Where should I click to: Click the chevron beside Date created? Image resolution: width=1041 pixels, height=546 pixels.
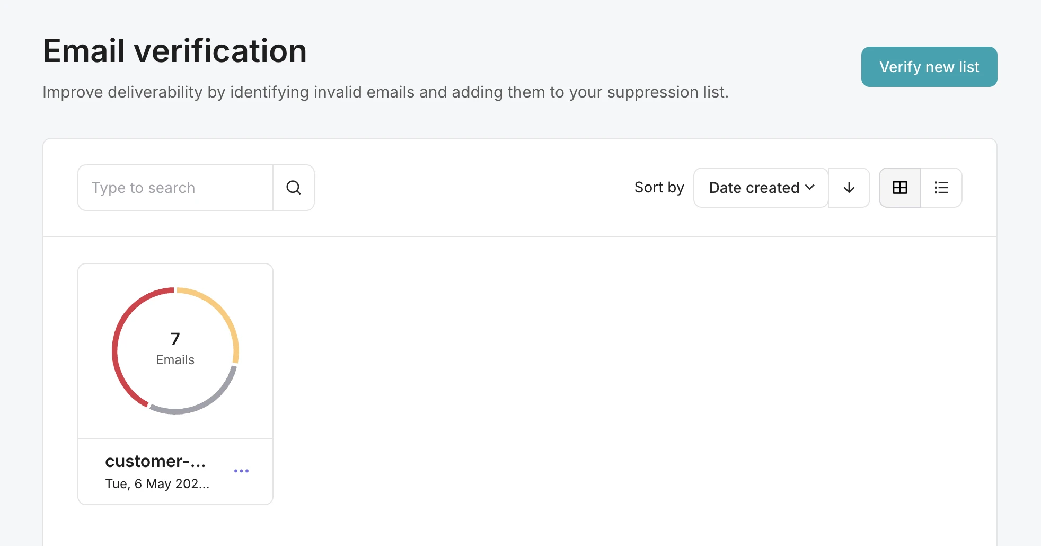click(810, 187)
